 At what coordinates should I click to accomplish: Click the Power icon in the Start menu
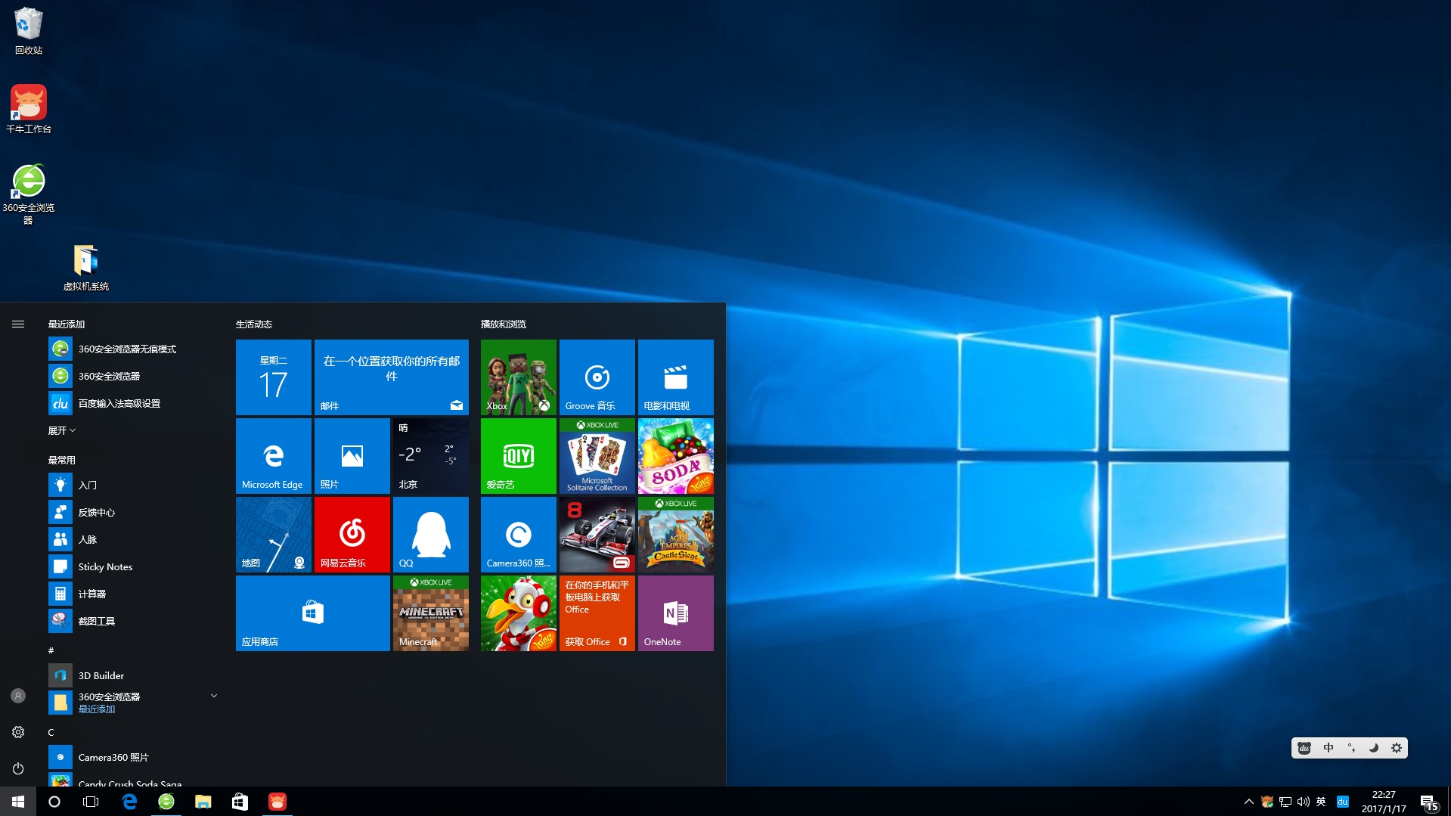tap(18, 768)
